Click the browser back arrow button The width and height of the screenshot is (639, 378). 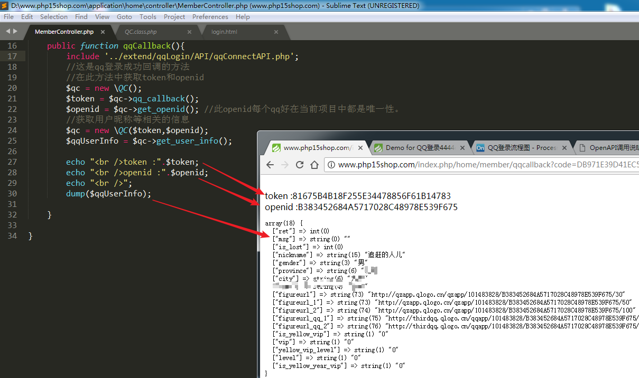[x=270, y=165]
